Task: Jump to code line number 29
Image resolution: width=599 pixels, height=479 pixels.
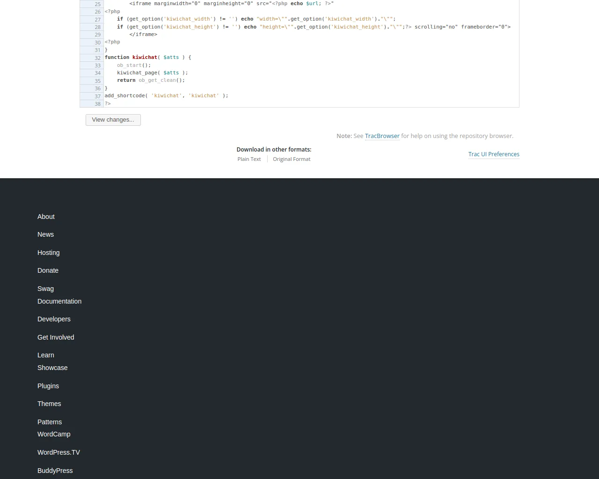Action: 97,35
